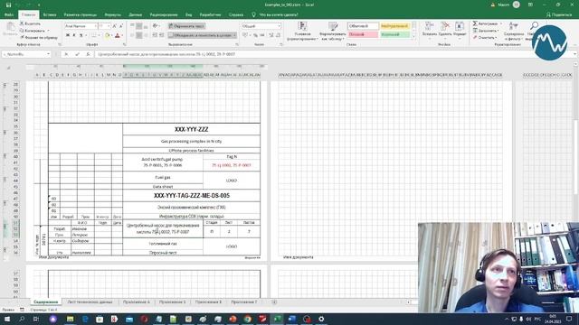579x325 pixels.
Task: Click the Find and select magnifier icon
Action: pyautogui.click(x=534, y=26)
